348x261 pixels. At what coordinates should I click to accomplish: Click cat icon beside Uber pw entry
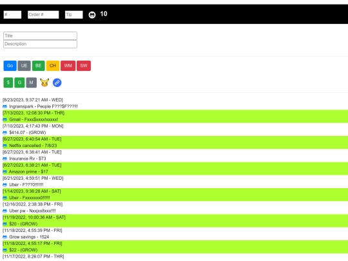pyautogui.click(x=5, y=211)
